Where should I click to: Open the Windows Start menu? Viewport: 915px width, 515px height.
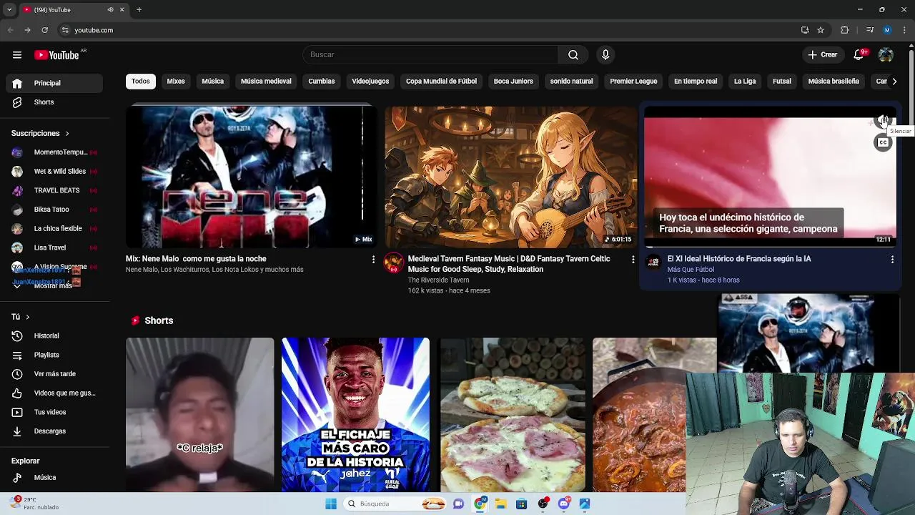coord(330,504)
